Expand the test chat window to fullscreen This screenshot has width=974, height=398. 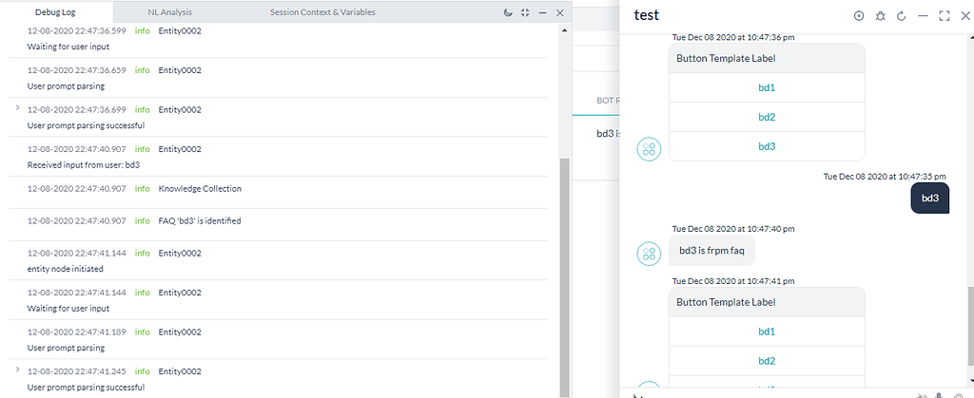(x=945, y=16)
